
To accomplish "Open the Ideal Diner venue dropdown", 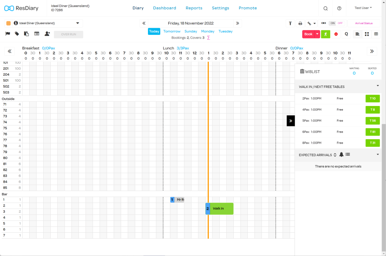I will click(x=78, y=23).
